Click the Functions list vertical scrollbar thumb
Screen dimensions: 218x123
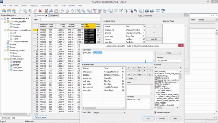[x=180, y=76]
